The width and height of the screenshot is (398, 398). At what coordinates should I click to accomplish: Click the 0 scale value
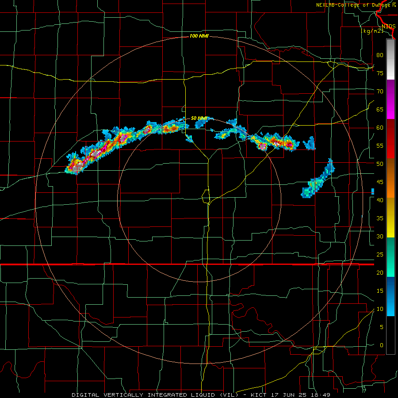tap(382, 345)
